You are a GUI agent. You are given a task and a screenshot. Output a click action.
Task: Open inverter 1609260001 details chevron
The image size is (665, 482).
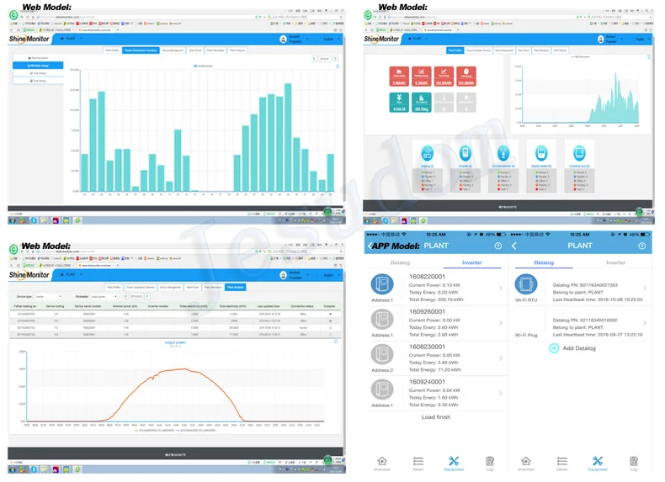tap(501, 323)
